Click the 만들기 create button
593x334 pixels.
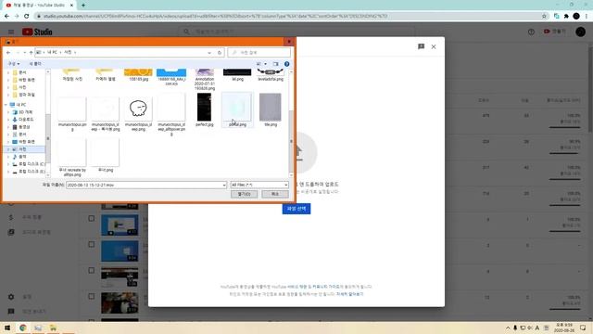[x=555, y=32]
